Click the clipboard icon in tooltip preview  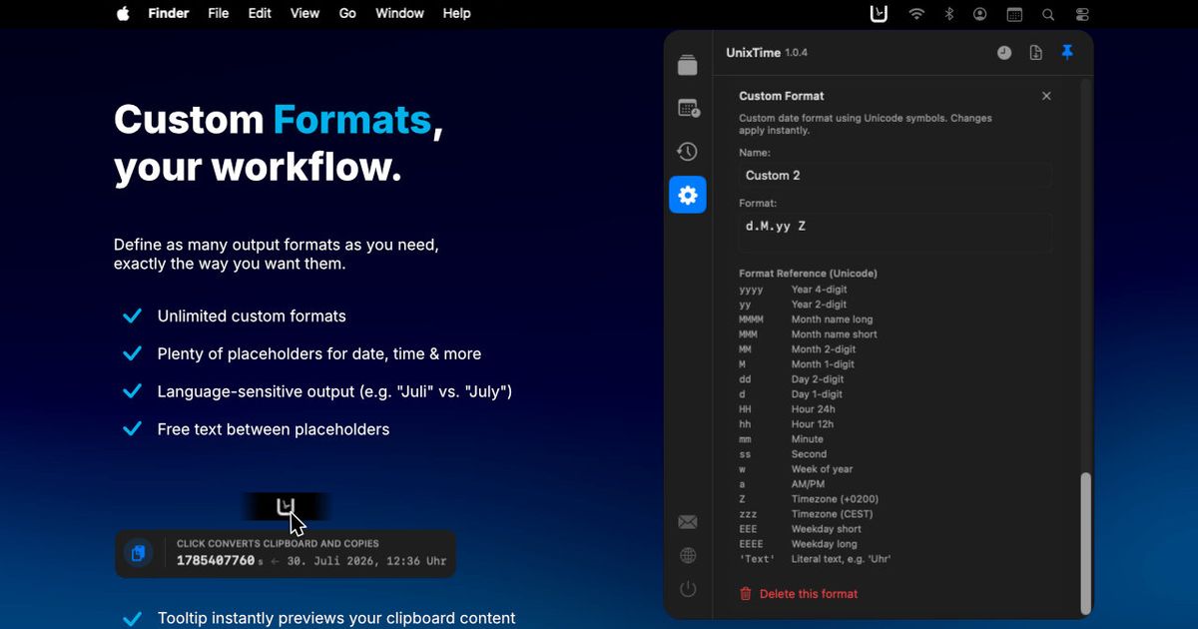tap(138, 552)
